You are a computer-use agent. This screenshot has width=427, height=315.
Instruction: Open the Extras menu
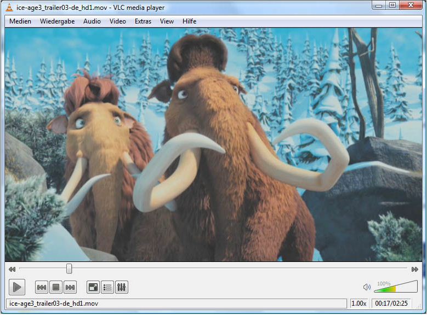(x=143, y=21)
